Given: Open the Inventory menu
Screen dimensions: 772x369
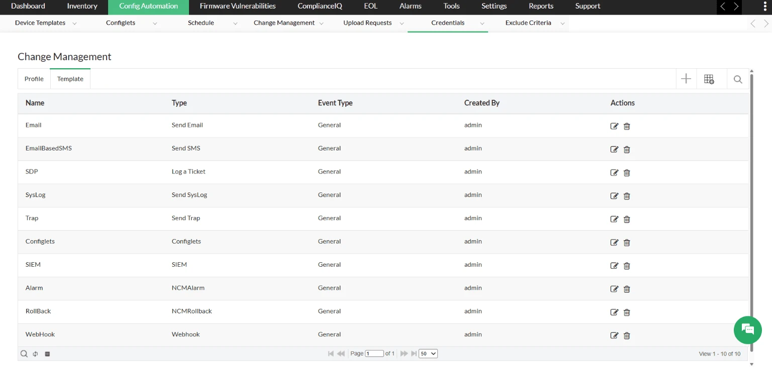Looking at the screenshot, I should [82, 7].
